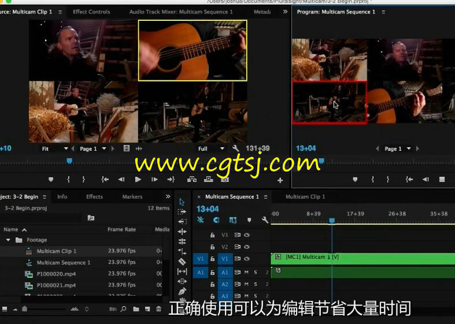
Task: Export frame from Source monitor
Action: coord(225,180)
